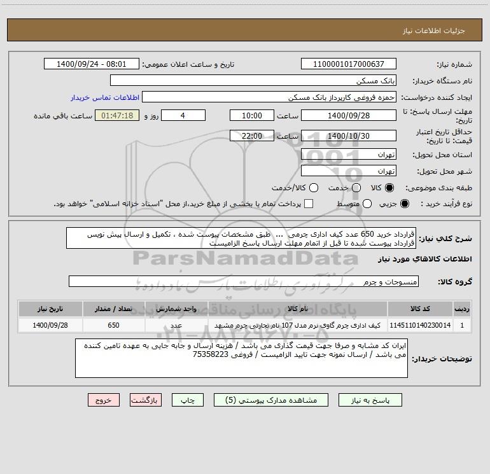Click the کد کالا column header
This screenshot has width=490, height=474.
(x=420, y=309)
